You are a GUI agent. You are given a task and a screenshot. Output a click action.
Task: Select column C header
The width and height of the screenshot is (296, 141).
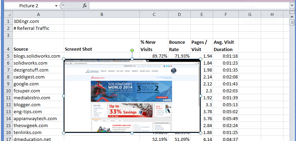click(154, 14)
